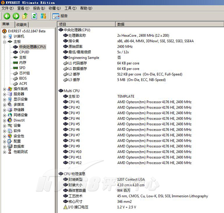This screenshot has width=224, height=213.
Task: Expand the DirectX tree node
Action: 4,121
